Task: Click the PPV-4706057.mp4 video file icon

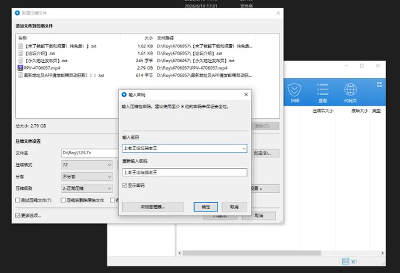Action: pos(20,68)
